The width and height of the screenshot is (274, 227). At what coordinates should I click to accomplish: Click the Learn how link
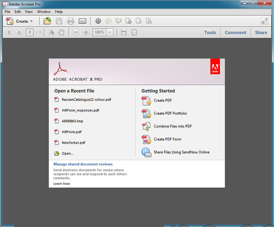62,183
